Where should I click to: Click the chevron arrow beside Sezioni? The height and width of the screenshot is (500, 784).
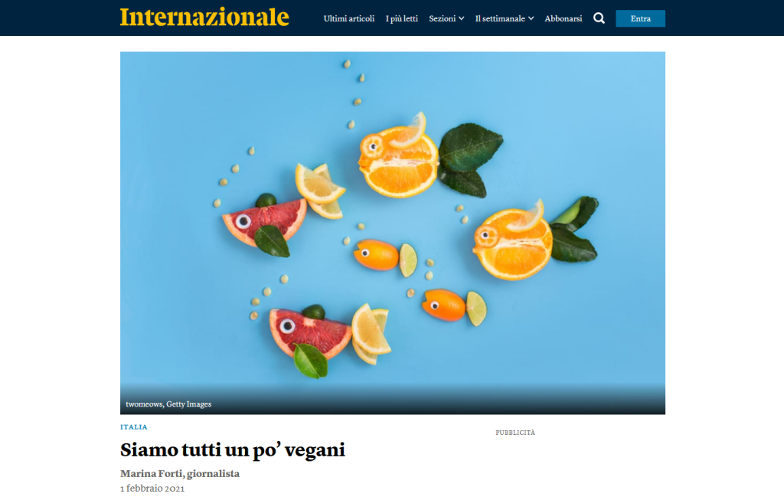[x=461, y=18]
